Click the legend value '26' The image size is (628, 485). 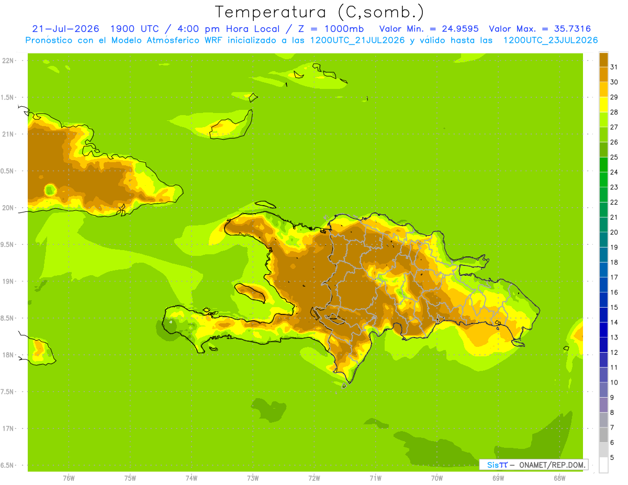coord(614,142)
